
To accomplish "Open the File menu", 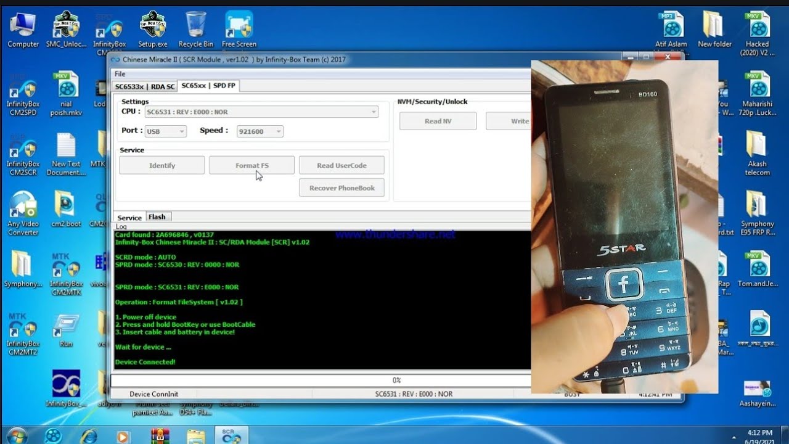I will 120,74.
